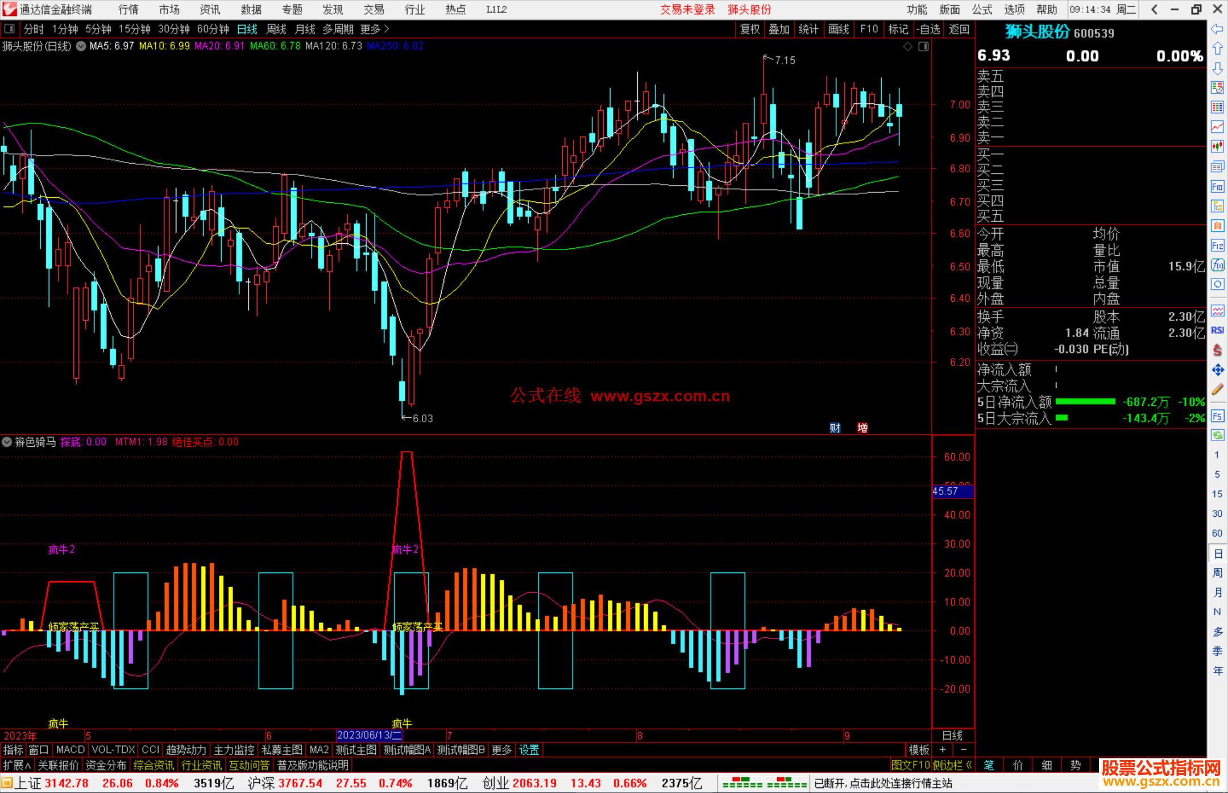
Task: Click the 复权 button
Action: [x=749, y=29]
